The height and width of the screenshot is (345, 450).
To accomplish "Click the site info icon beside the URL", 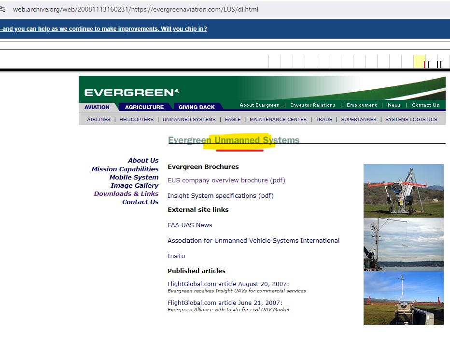I will [2, 9].
